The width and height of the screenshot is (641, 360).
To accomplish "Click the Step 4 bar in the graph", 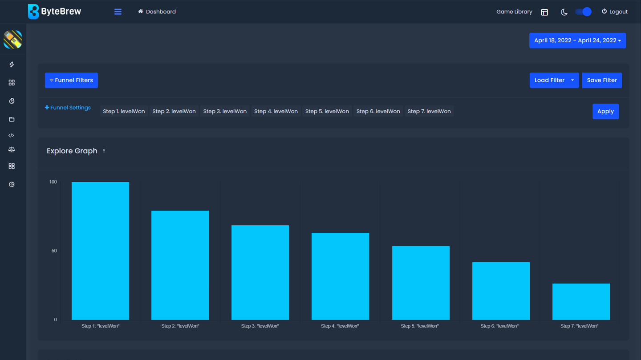I will point(341,276).
